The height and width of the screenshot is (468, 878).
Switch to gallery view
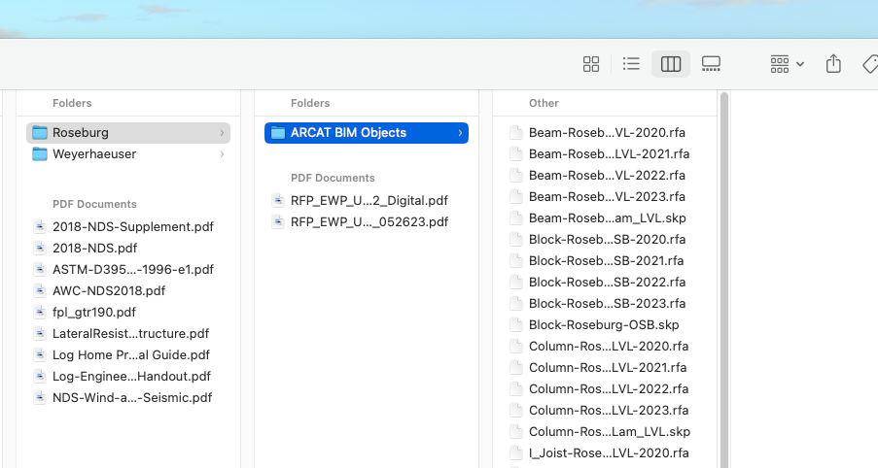coord(711,64)
